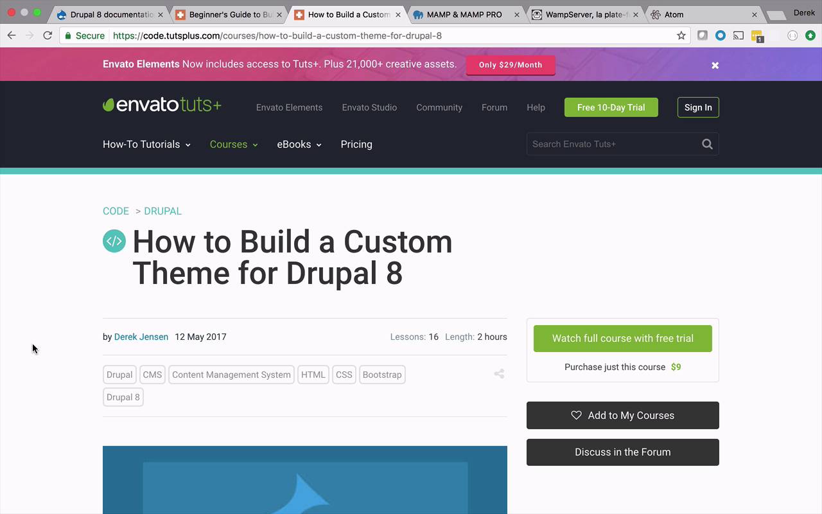Click Add to My Courses button
Screen dimensions: 822x514
pyautogui.click(x=623, y=415)
